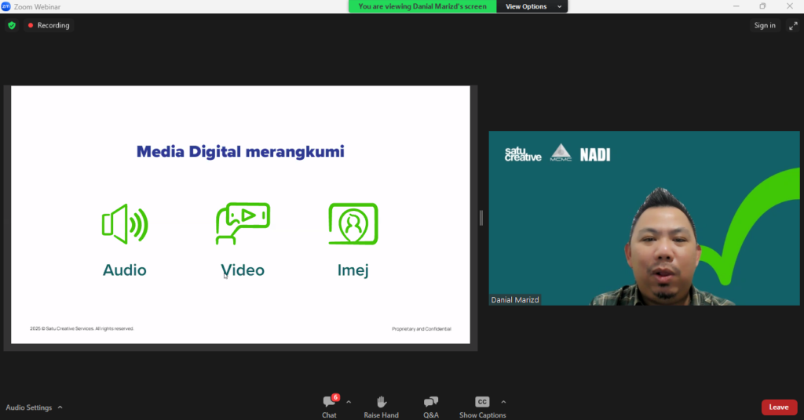The width and height of the screenshot is (804, 420).
Task: Click the Audio speaker icon on slide
Action: coord(125,224)
